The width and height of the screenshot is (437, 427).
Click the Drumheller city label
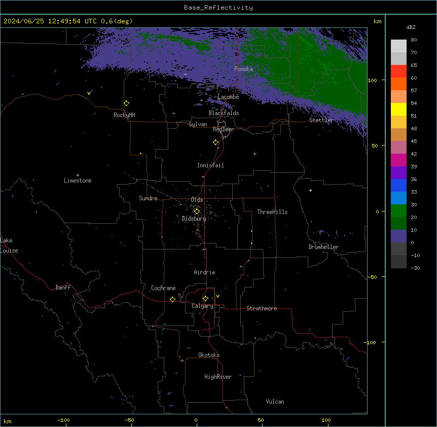click(x=323, y=247)
